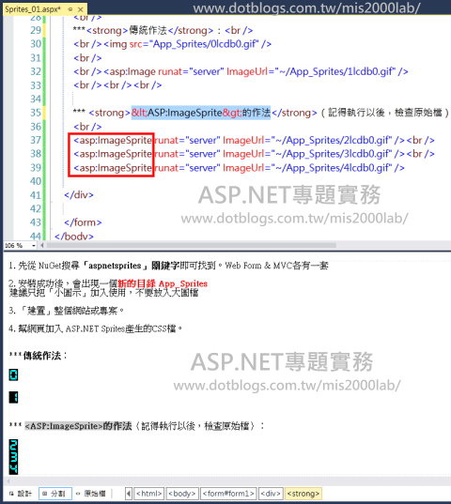Switch to 分割 (Split) view

click(x=54, y=494)
